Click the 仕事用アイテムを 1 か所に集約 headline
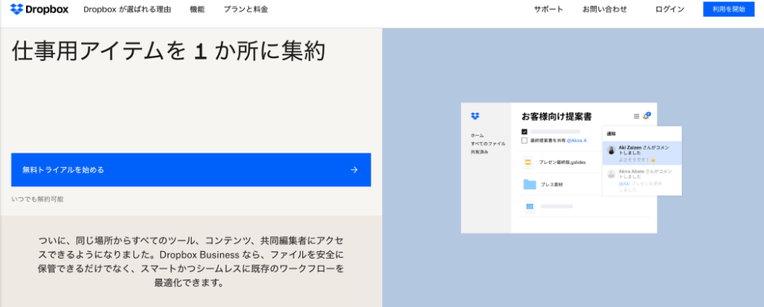Viewport: 764px width, 307px height. tap(168, 51)
